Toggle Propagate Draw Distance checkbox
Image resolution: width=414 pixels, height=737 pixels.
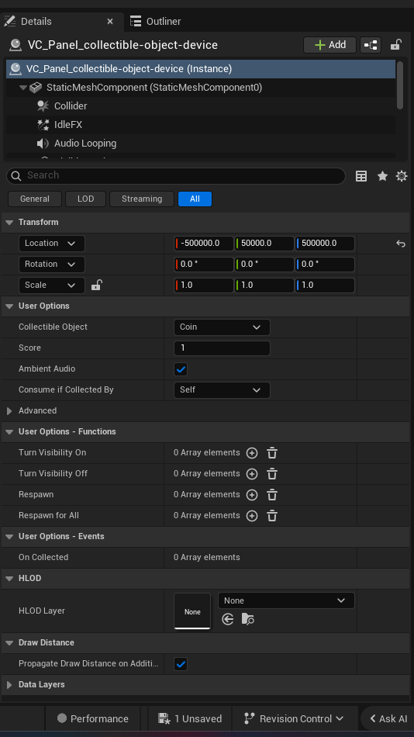181,664
